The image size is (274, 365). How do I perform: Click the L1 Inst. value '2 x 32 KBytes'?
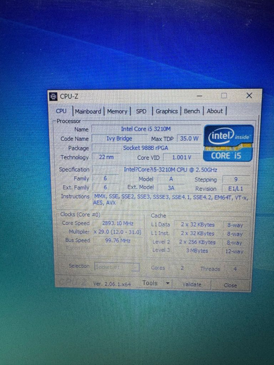198,233
